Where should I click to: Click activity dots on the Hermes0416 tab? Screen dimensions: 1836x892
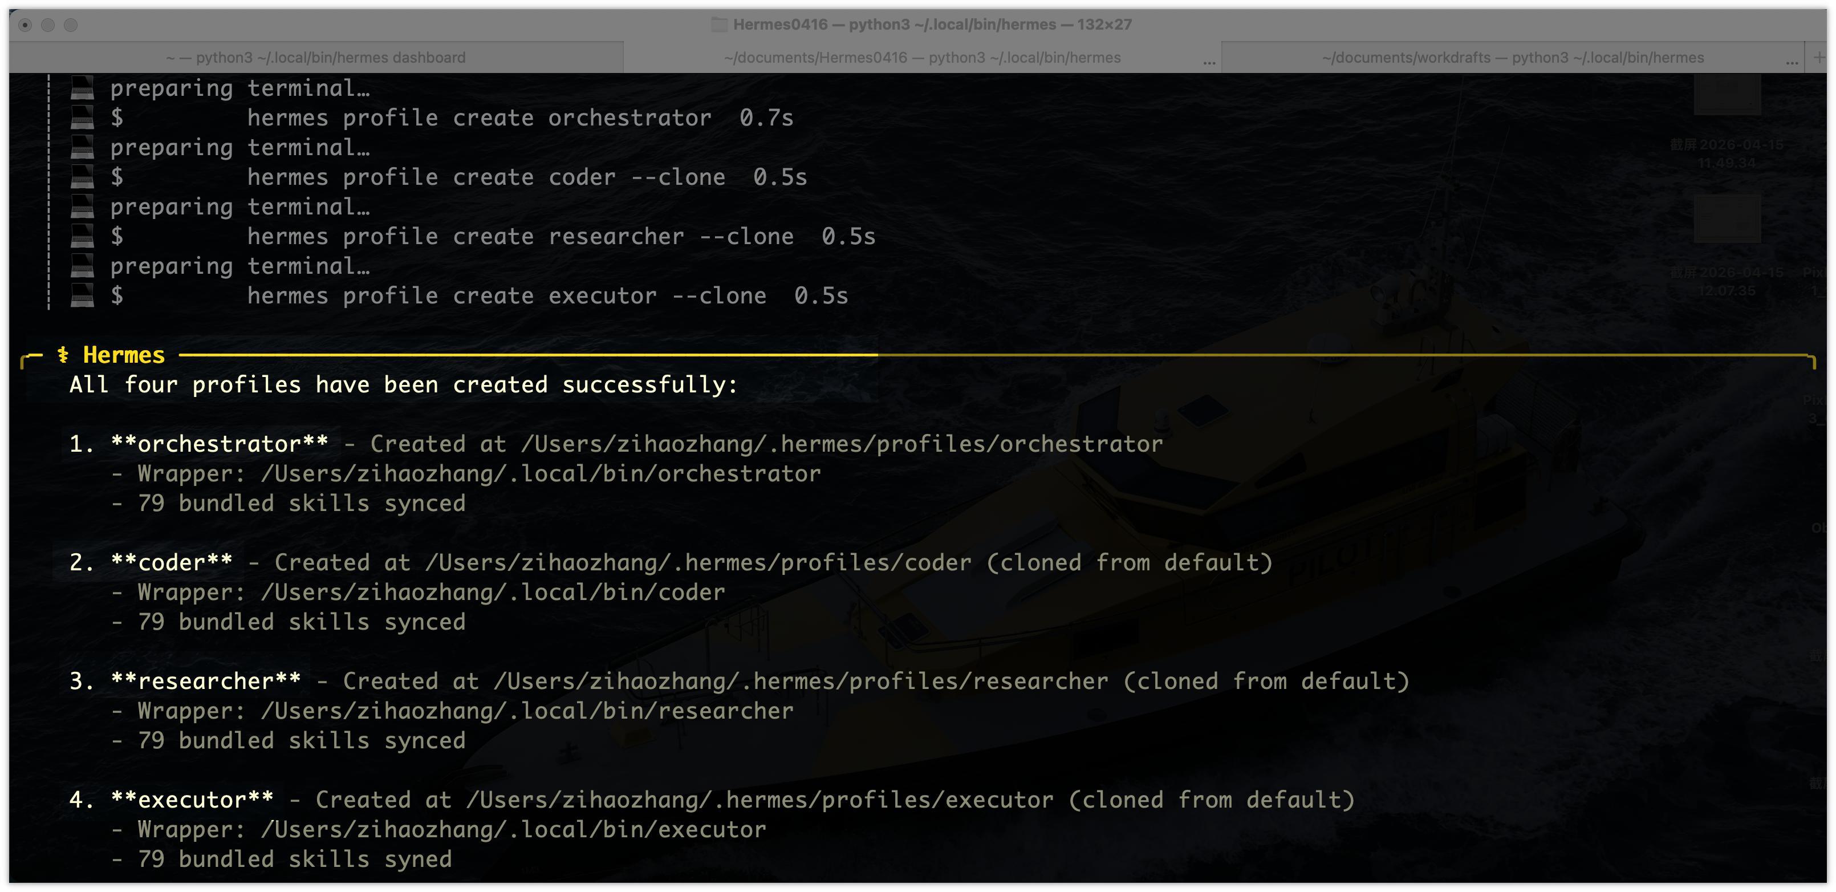point(1209,63)
